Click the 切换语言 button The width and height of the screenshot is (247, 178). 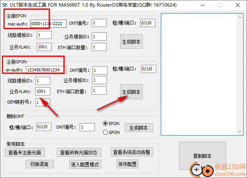[39, 164]
